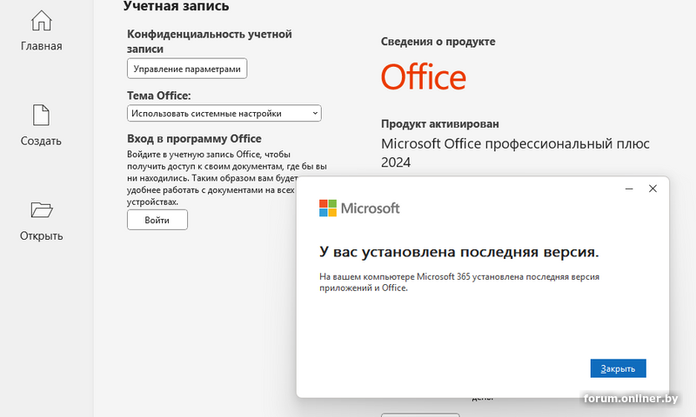Open the Открыть folder icon
This screenshot has width=696, height=417.
pos(42,209)
